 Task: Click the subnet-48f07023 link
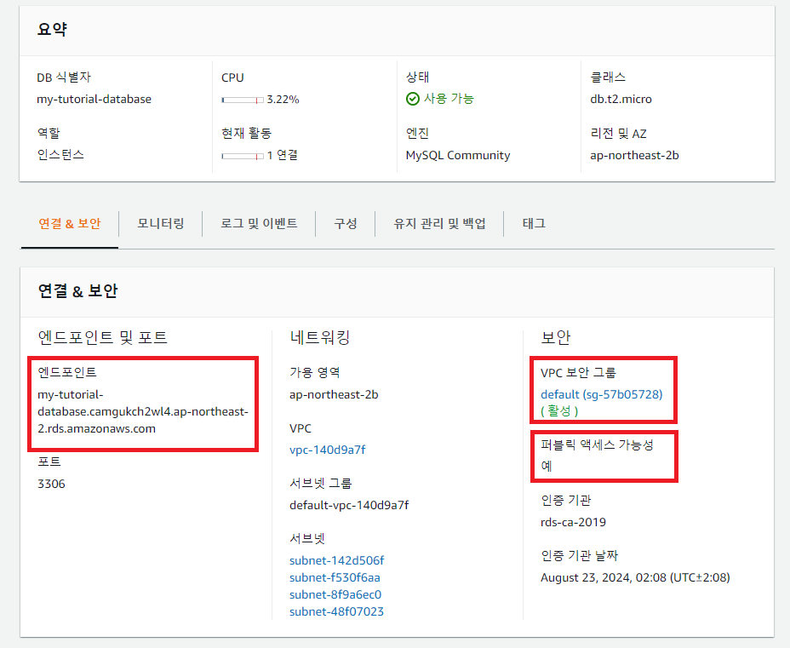tap(336, 611)
